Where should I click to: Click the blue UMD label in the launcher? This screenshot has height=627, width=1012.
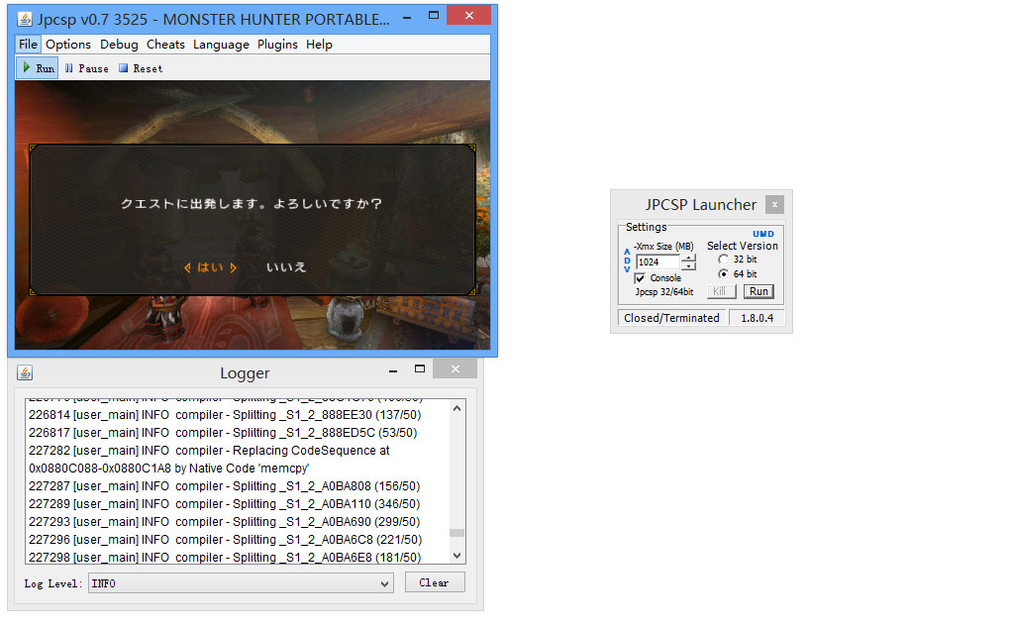pyautogui.click(x=762, y=234)
